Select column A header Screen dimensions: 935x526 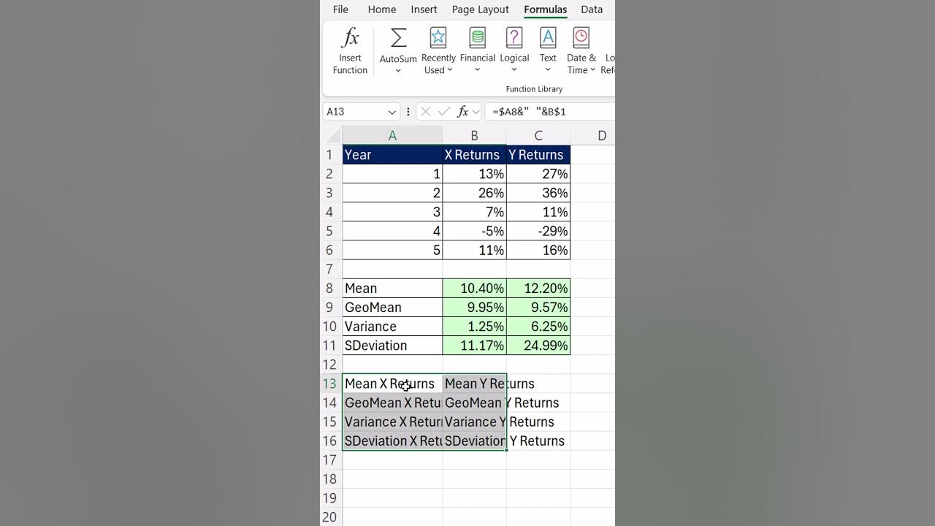tap(392, 136)
